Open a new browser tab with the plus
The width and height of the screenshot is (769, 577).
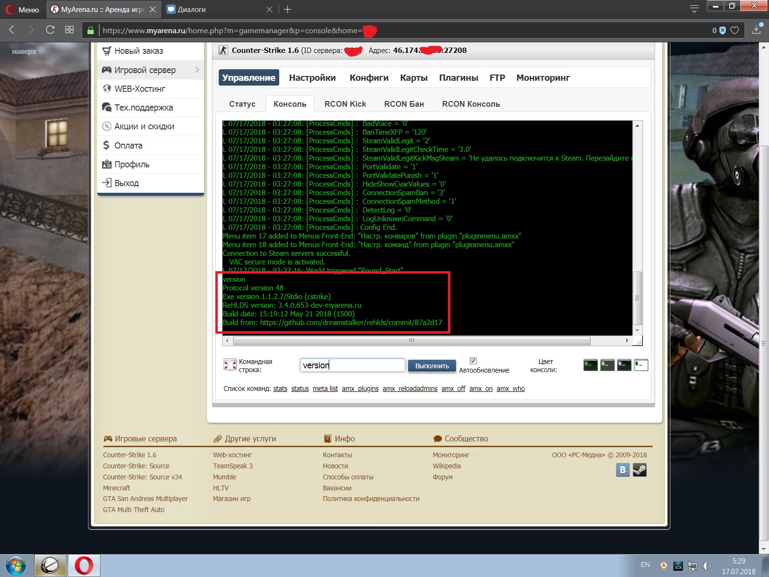coord(287,9)
